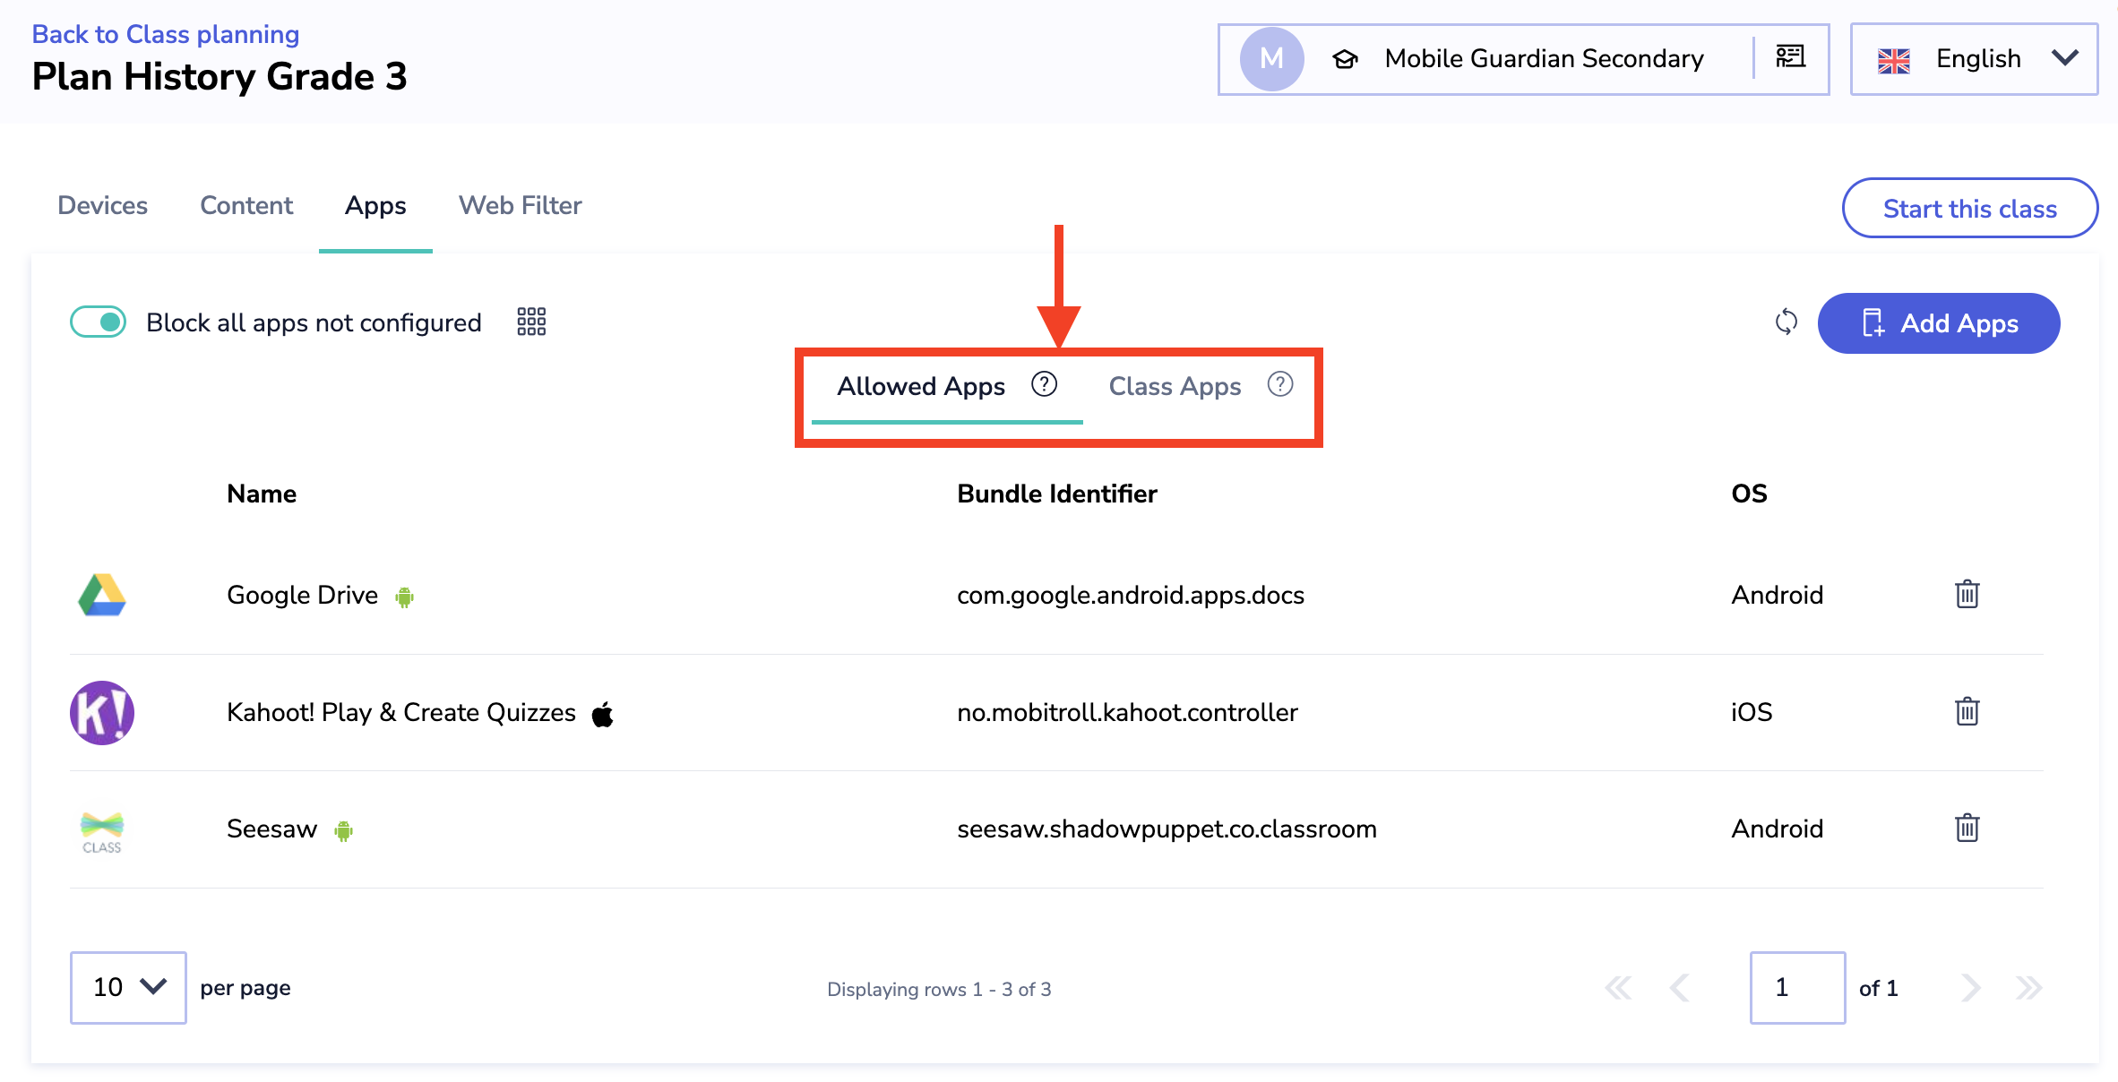
Task: Open the English language dropdown
Action: (1974, 59)
